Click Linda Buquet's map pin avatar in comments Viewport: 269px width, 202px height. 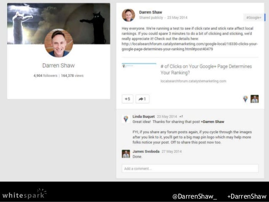coord(126,119)
